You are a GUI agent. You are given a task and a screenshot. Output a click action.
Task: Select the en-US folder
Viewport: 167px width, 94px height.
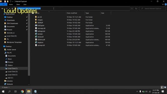tap(40, 17)
